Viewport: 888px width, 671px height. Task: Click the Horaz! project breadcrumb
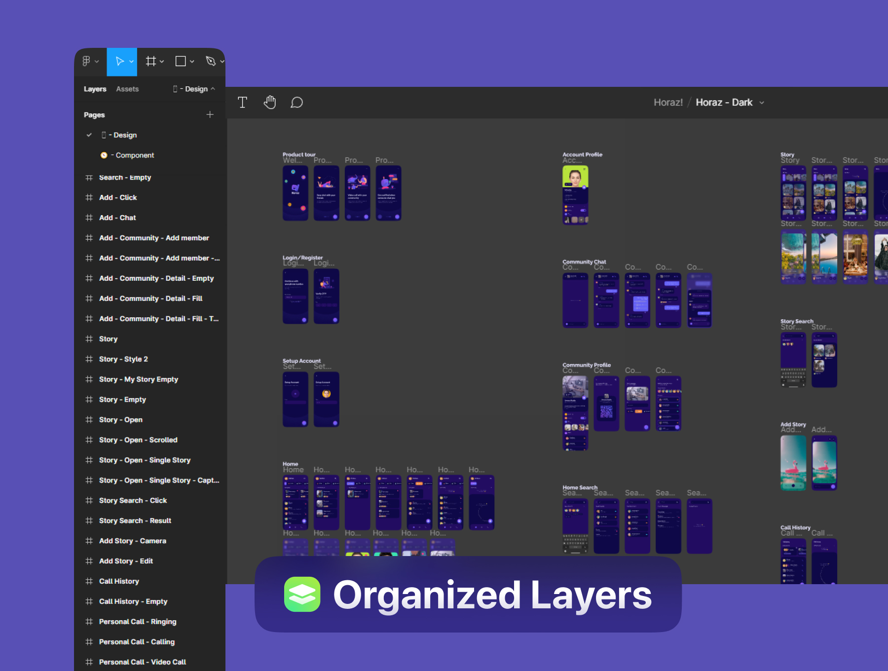[x=668, y=103]
